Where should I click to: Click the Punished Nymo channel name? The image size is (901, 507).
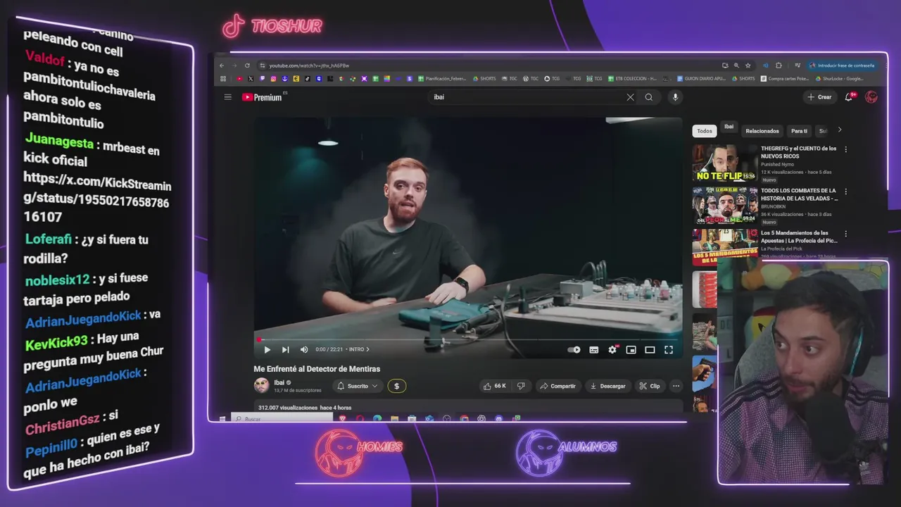(777, 164)
